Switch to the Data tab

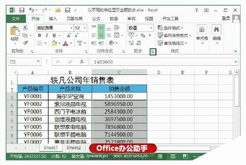[114, 18]
